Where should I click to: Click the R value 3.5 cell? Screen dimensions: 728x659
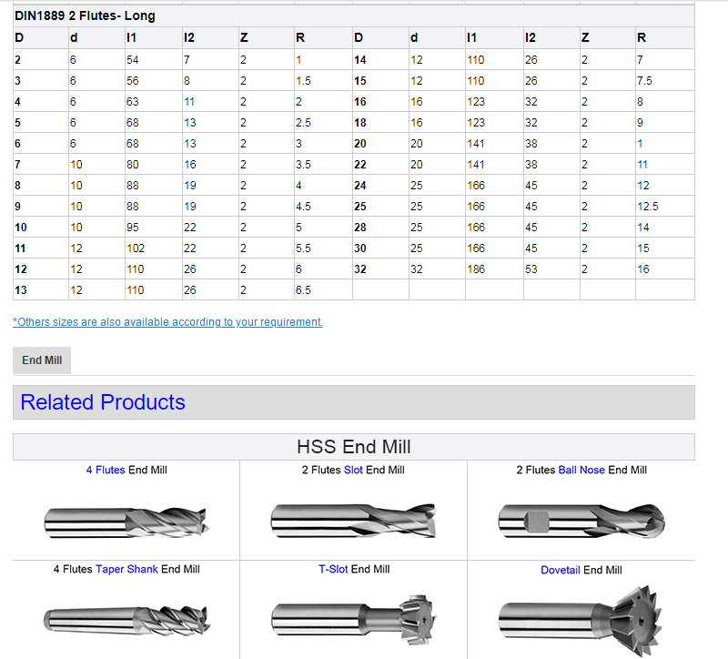[323, 165]
